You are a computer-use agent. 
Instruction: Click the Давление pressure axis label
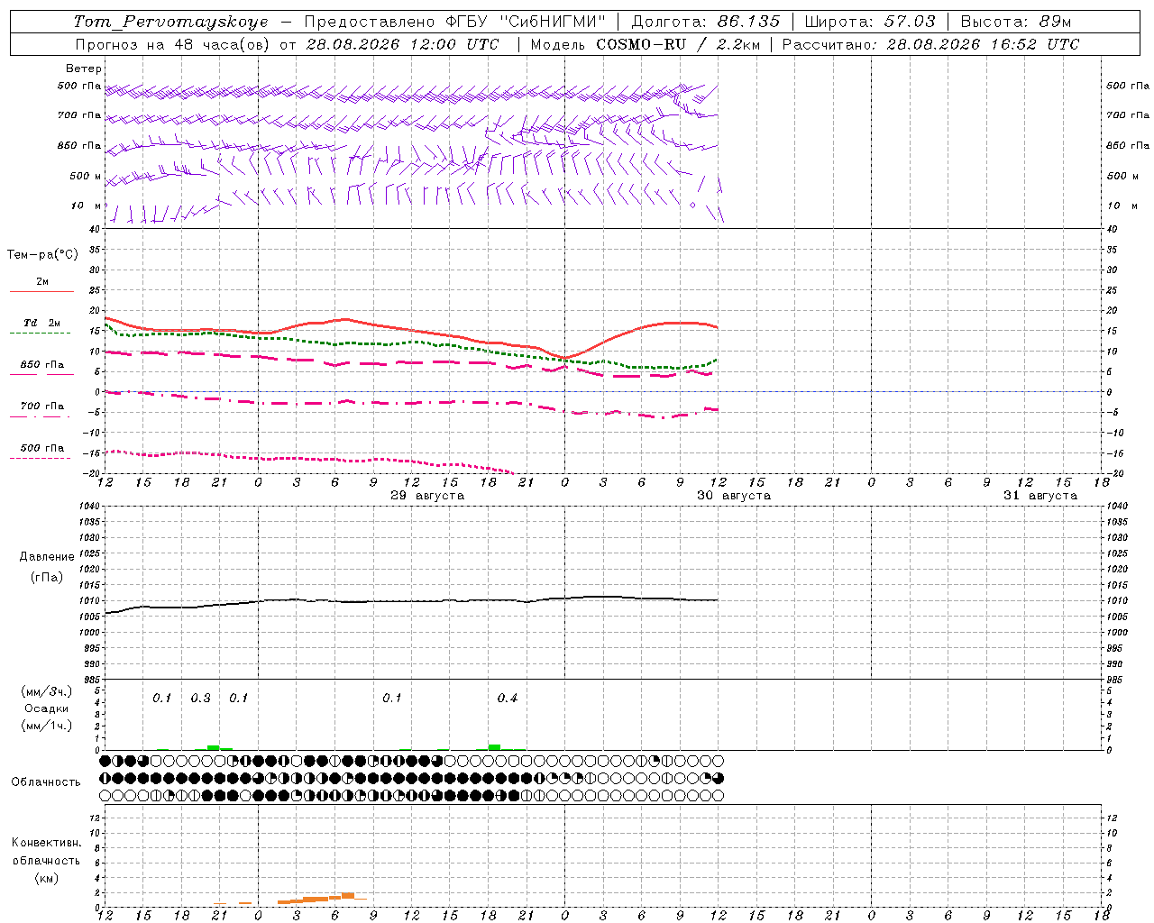(47, 556)
